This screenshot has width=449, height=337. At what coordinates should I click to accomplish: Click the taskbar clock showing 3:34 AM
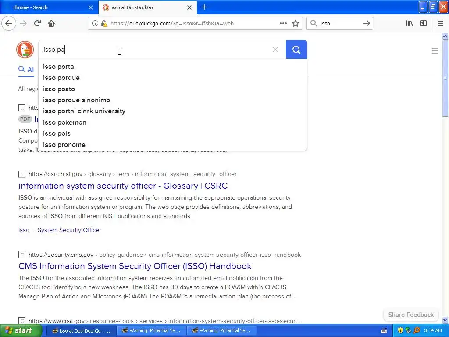(x=433, y=330)
